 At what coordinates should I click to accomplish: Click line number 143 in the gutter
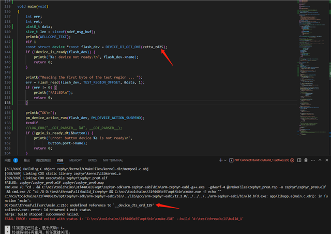tap(8, 47)
